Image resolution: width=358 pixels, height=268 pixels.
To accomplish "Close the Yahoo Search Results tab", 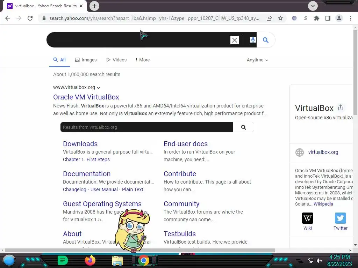I will pyautogui.click(x=81, y=6).
